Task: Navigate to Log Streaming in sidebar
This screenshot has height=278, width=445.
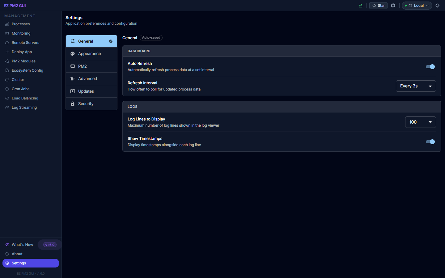Action: 24,107
